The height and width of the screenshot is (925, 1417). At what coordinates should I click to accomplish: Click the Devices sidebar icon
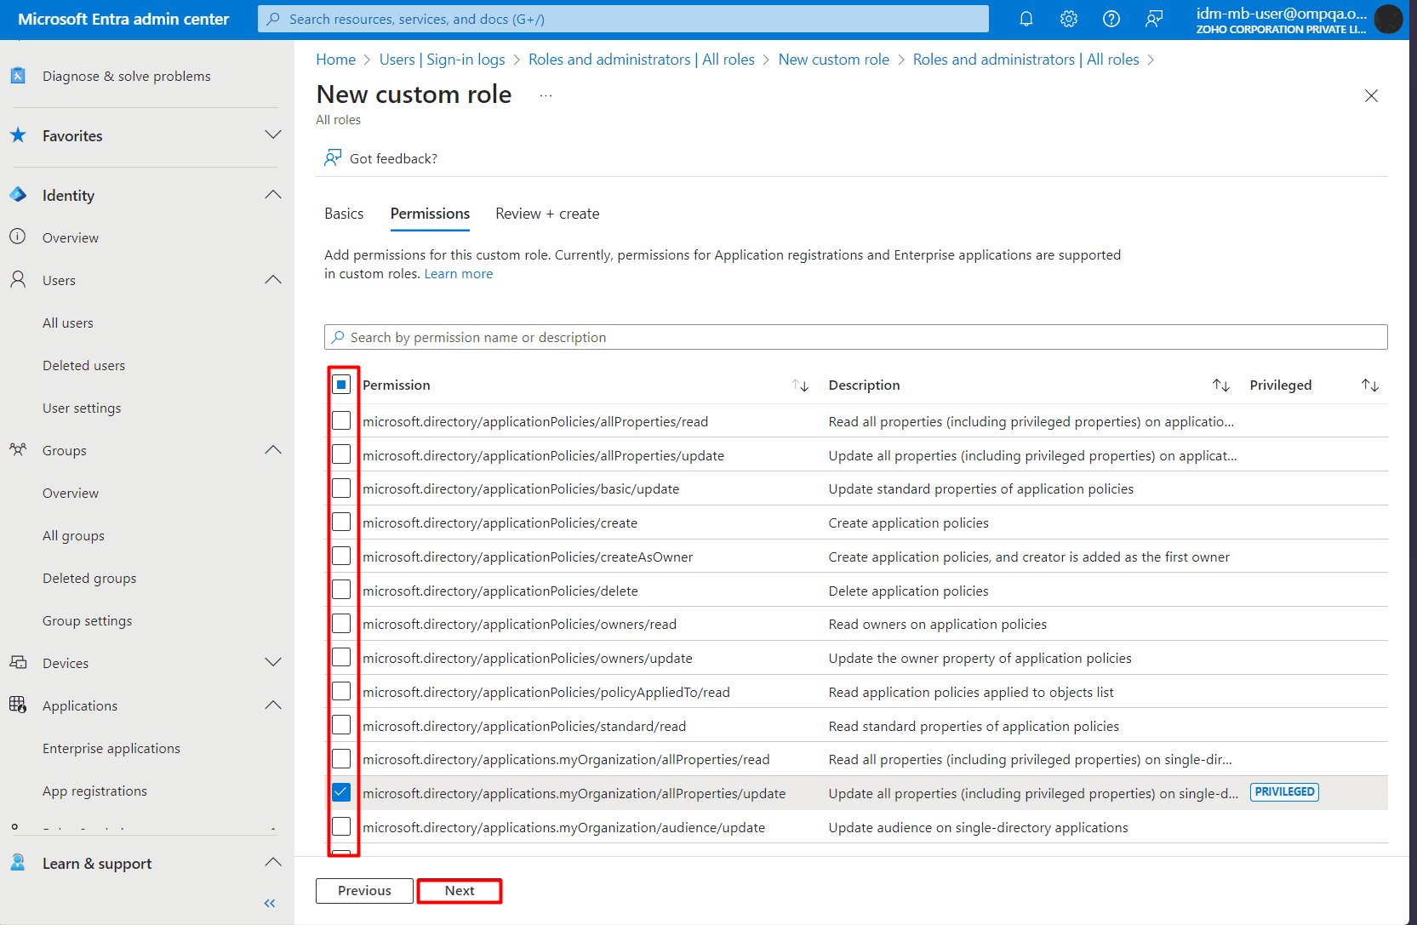(x=18, y=662)
